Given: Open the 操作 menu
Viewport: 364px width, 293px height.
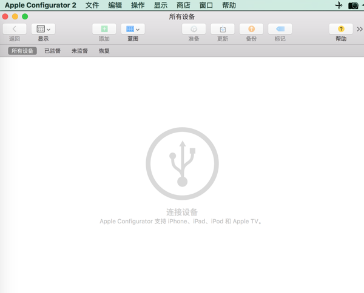Looking at the screenshot, I should point(138,5).
